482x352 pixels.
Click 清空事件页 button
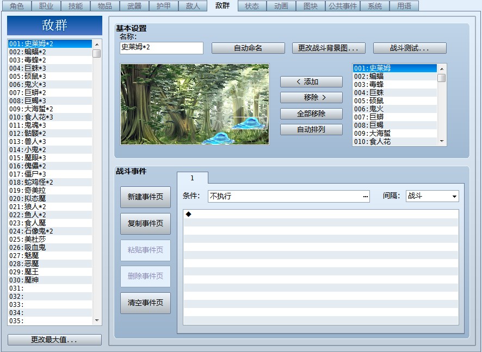[145, 303]
